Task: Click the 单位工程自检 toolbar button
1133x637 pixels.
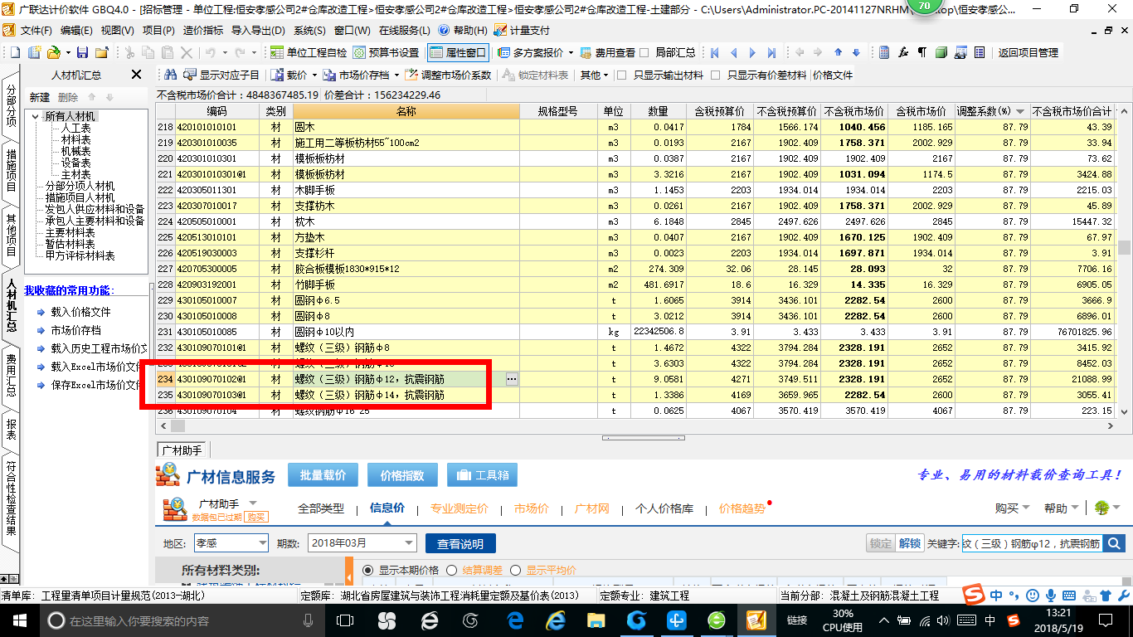Action: pos(309,52)
